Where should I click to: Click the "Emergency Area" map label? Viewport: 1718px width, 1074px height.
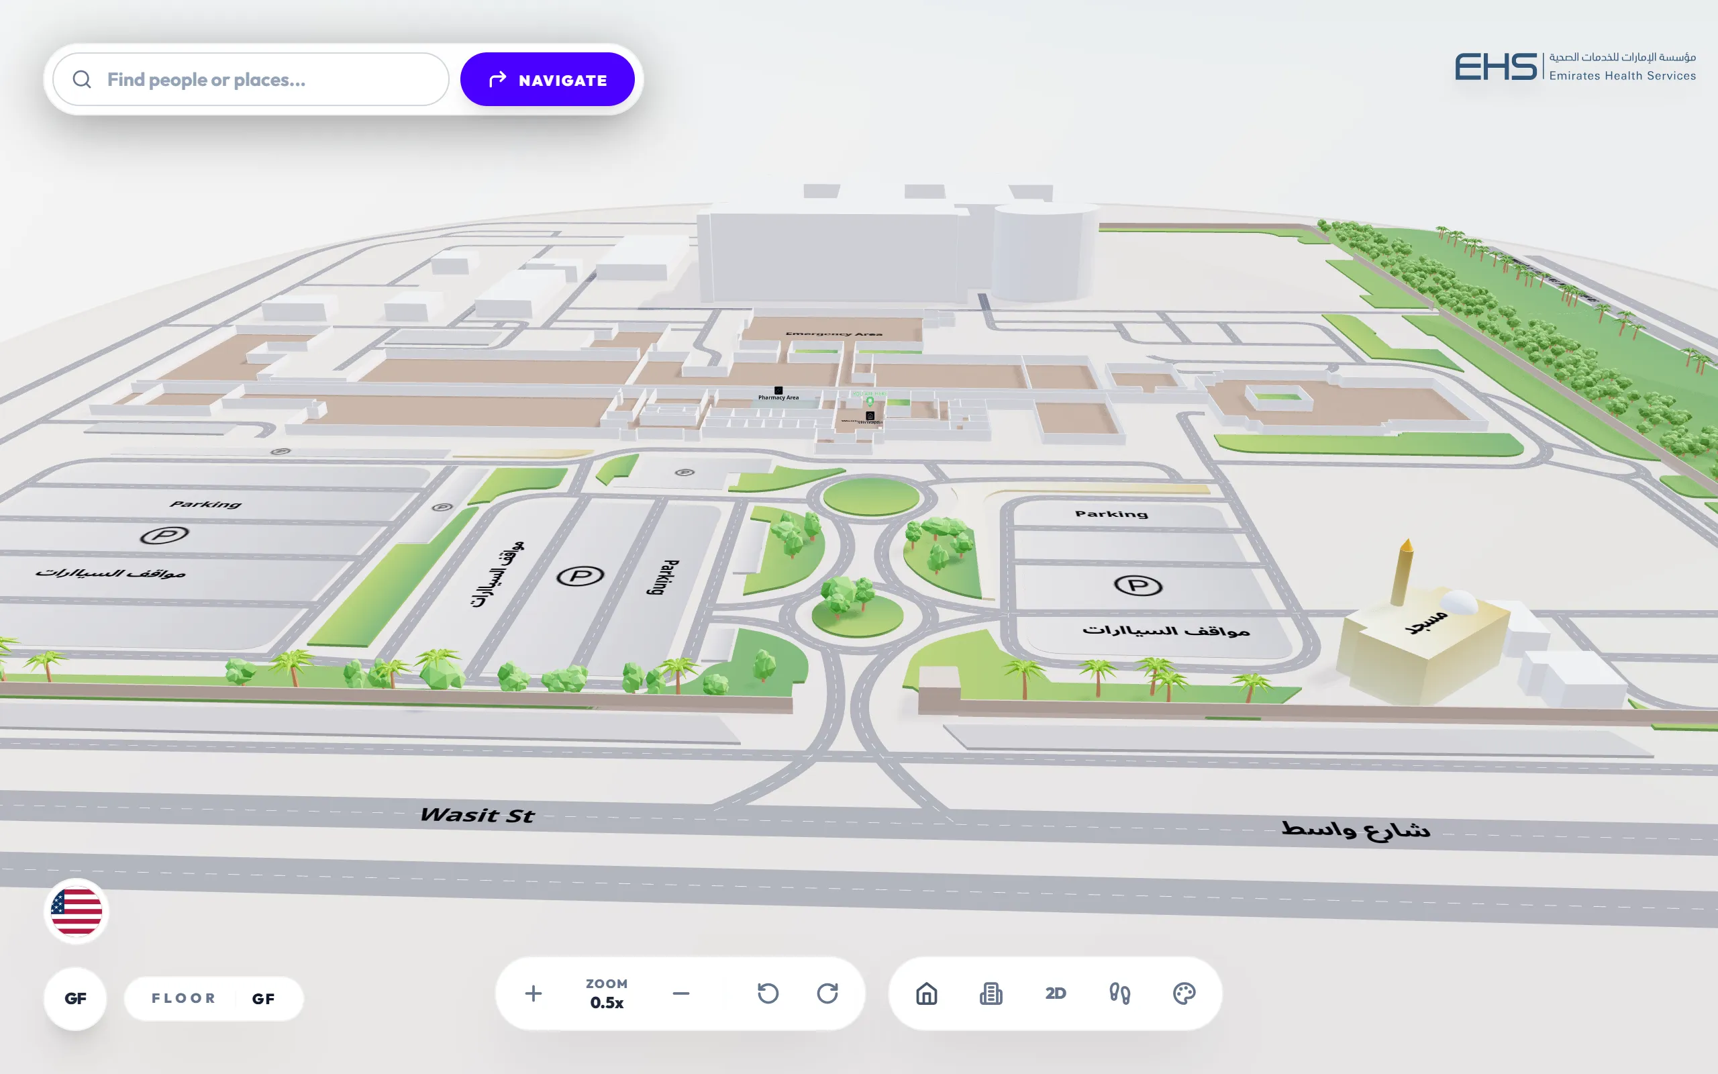pyautogui.click(x=833, y=333)
